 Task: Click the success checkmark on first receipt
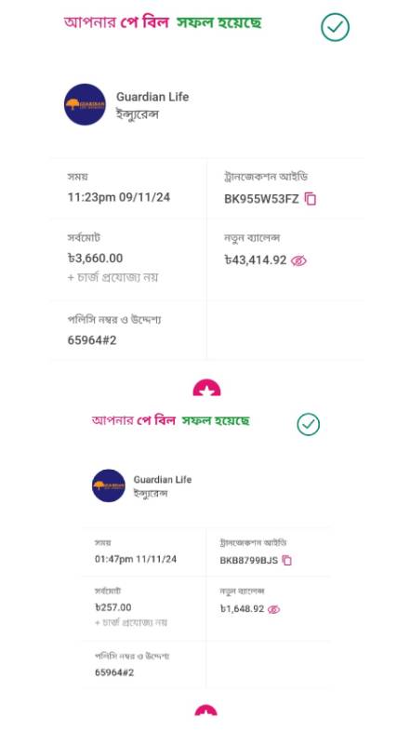coord(335,27)
